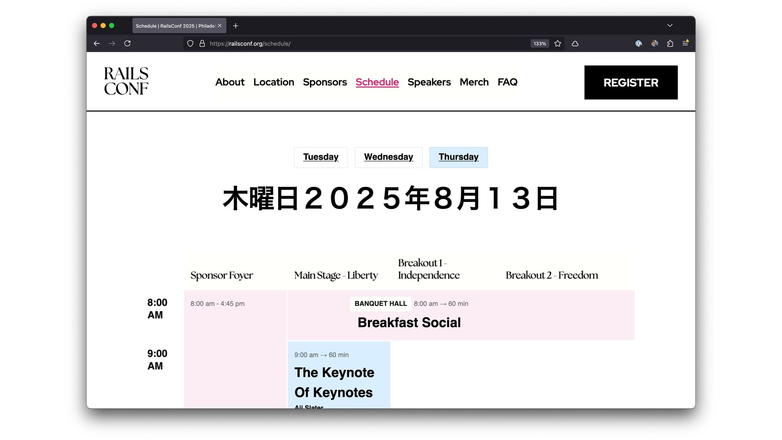
Task: Click the 8:00 am - 4:45 pm text
Action: (217, 304)
